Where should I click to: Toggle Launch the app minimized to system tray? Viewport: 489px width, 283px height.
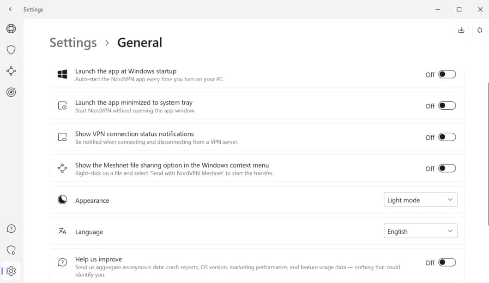(x=447, y=106)
